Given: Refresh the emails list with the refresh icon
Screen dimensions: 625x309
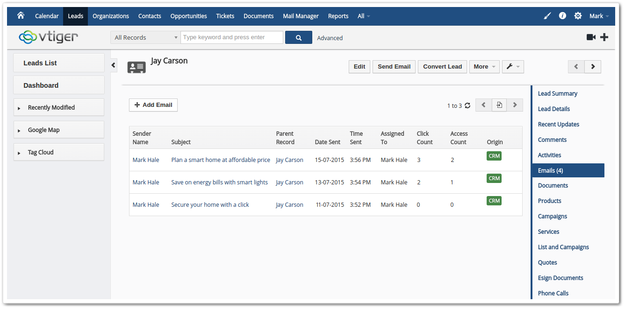Looking at the screenshot, I should (467, 105).
